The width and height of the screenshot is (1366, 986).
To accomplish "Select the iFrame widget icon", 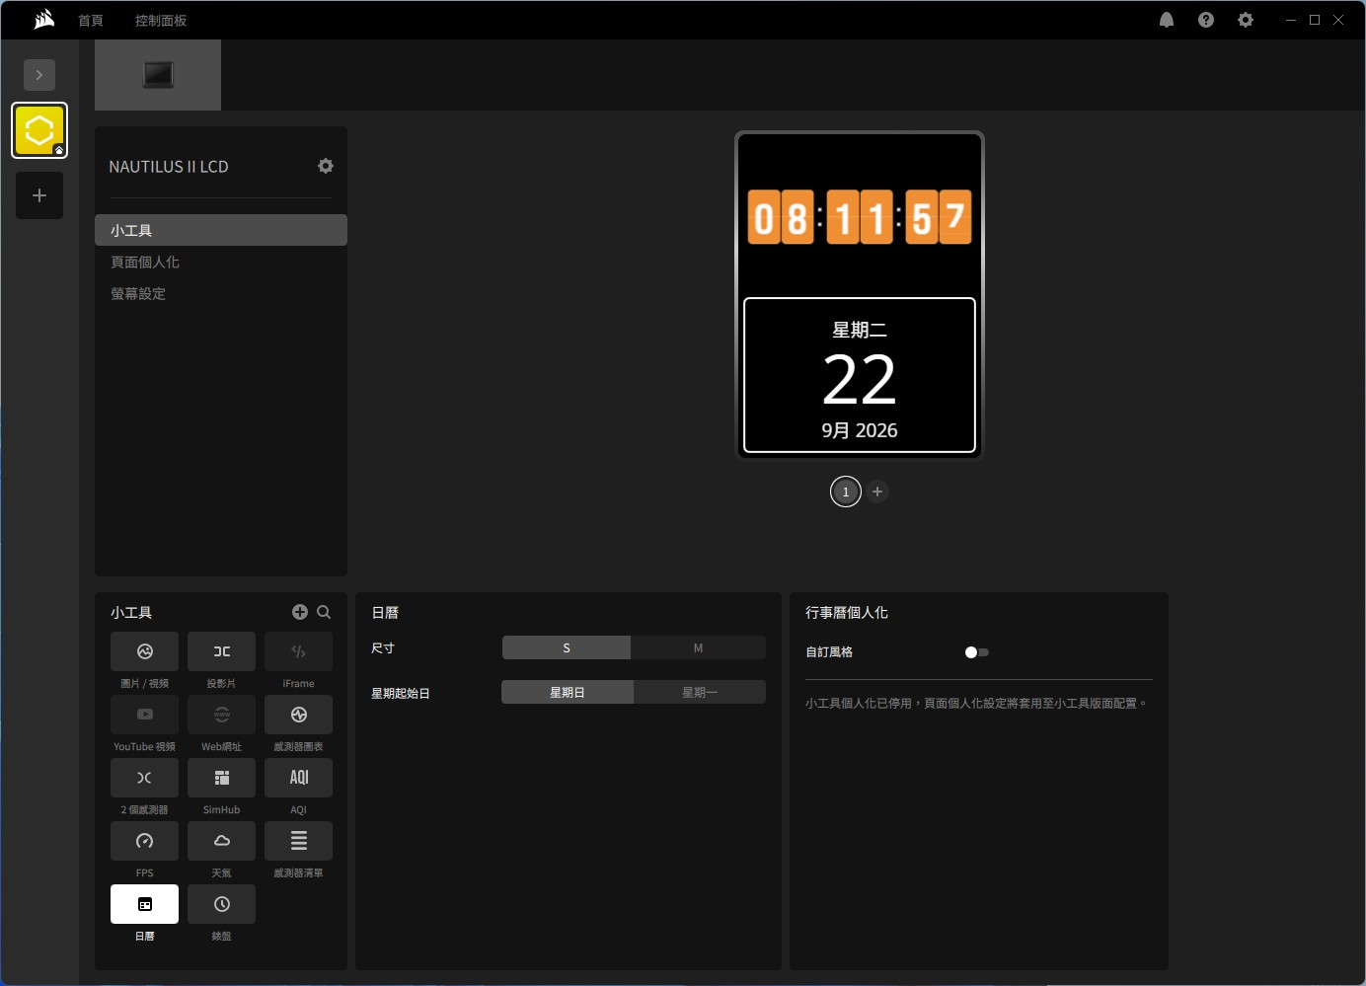I will [x=298, y=651].
